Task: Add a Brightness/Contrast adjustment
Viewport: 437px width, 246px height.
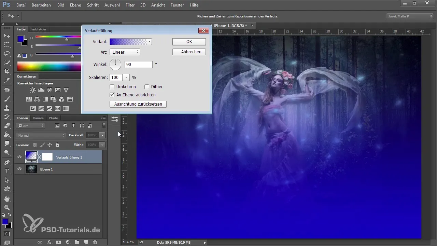Action: click(x=33, y=90)
